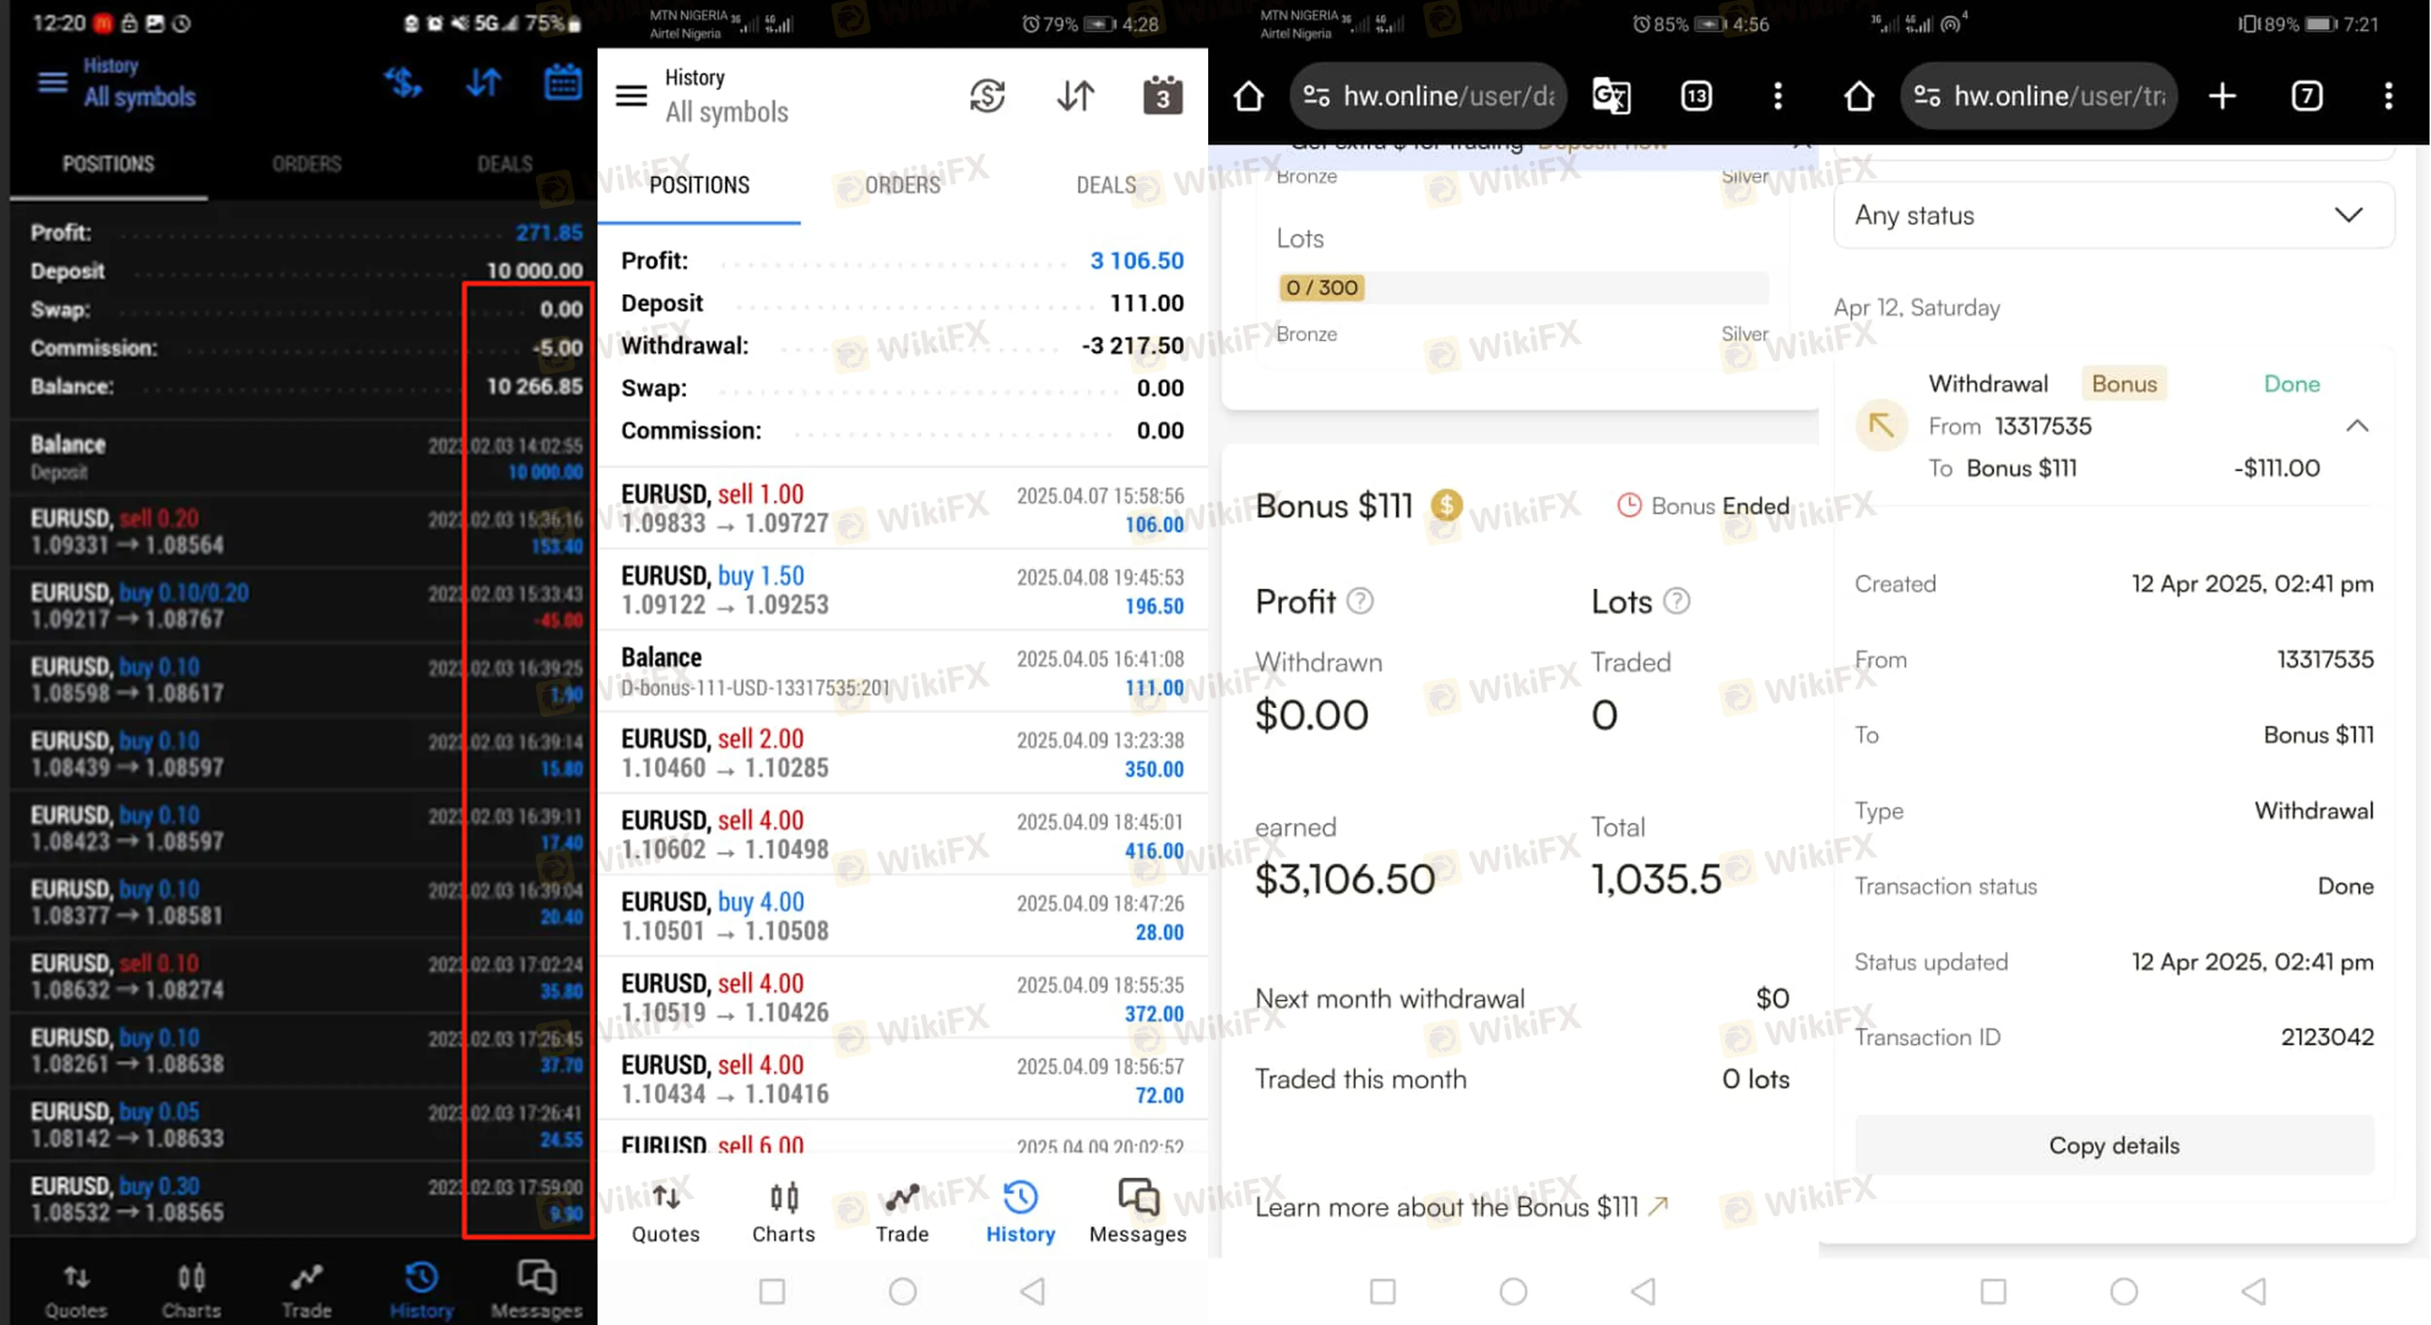Open Learn more about the Bonus $111 link

coord(1461,1206)
